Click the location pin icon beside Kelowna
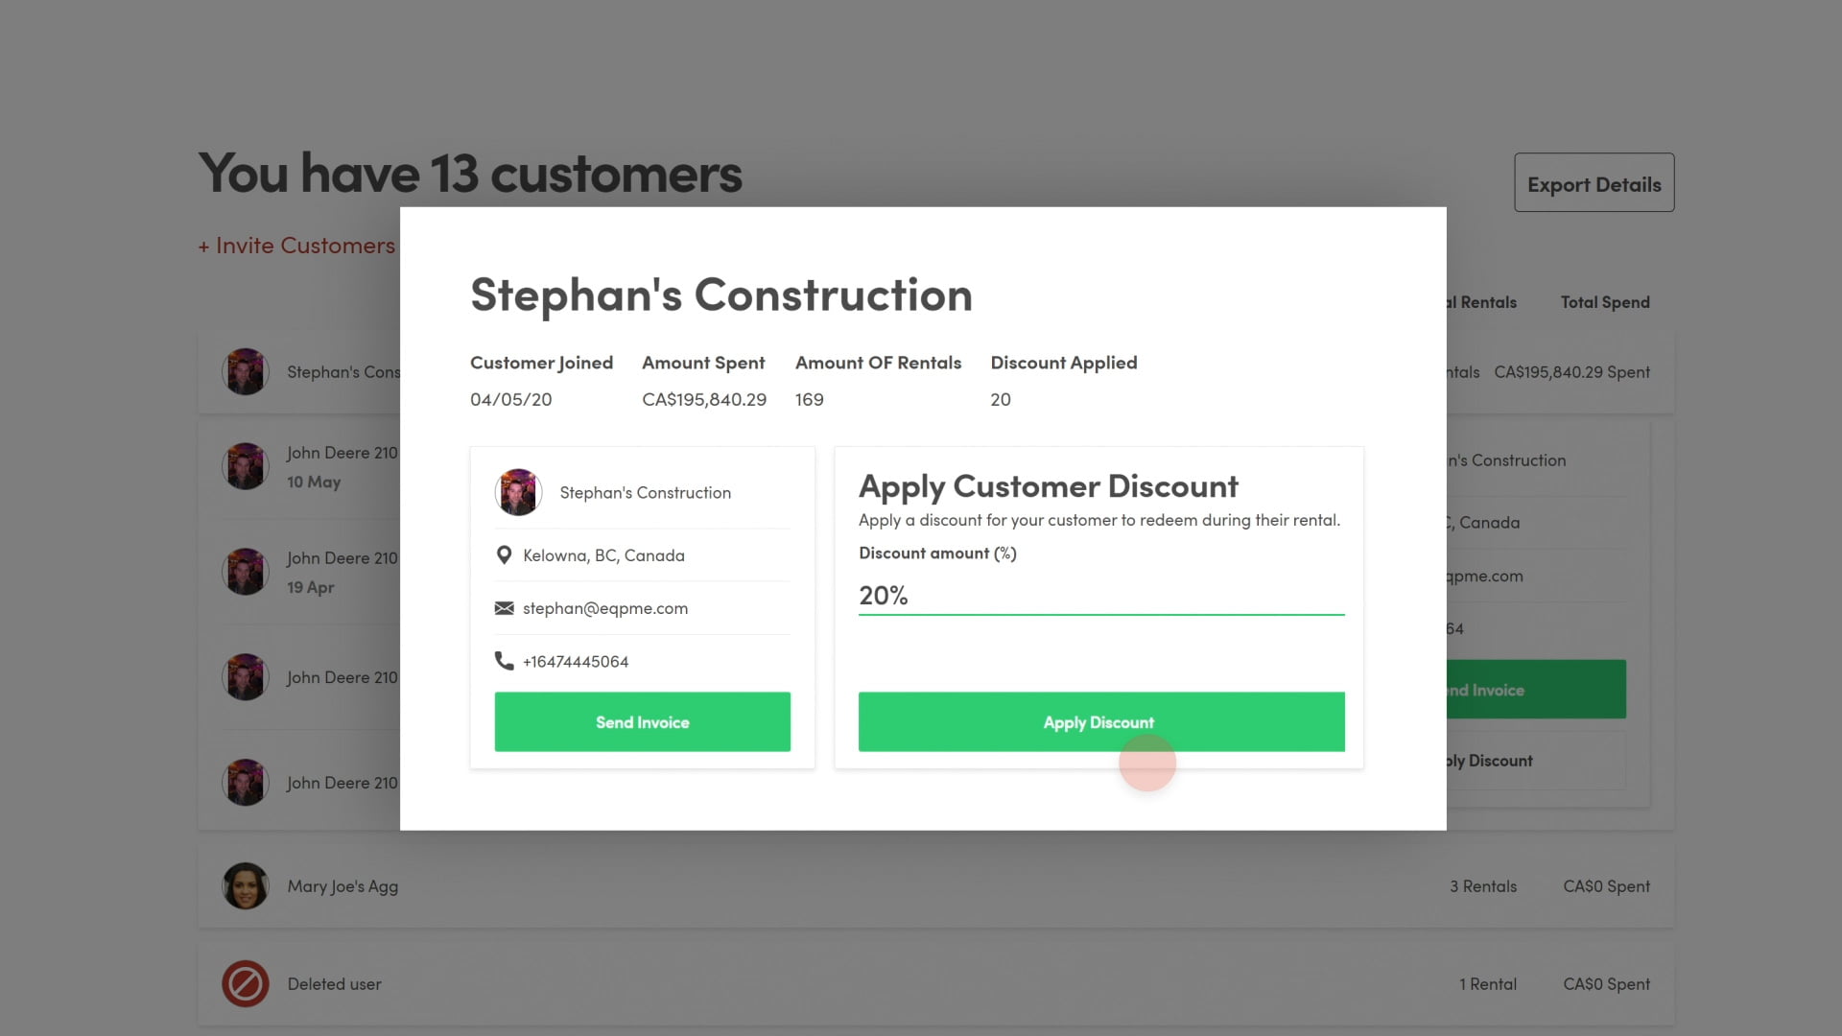The height and width of the screenshot is (1036, 1842). (504, 555)
